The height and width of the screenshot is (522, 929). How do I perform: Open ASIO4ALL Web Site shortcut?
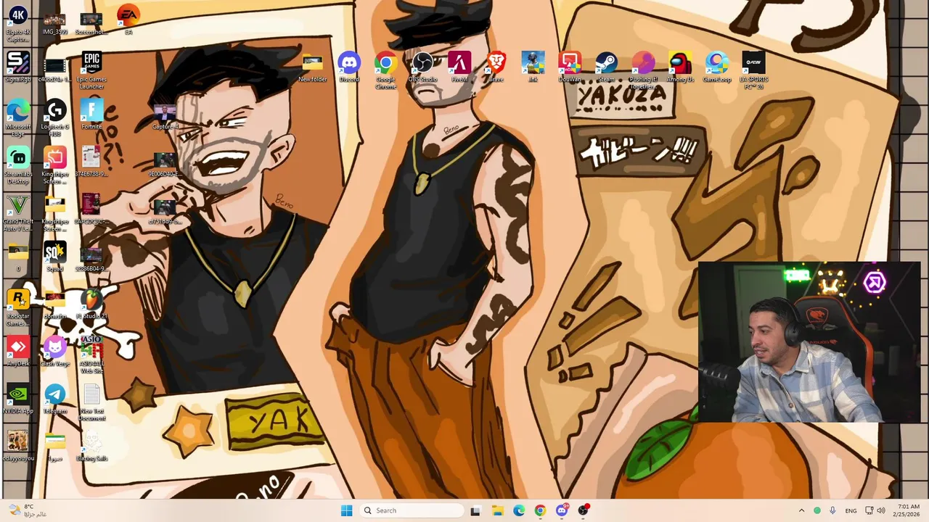click(x=91, y=355)
